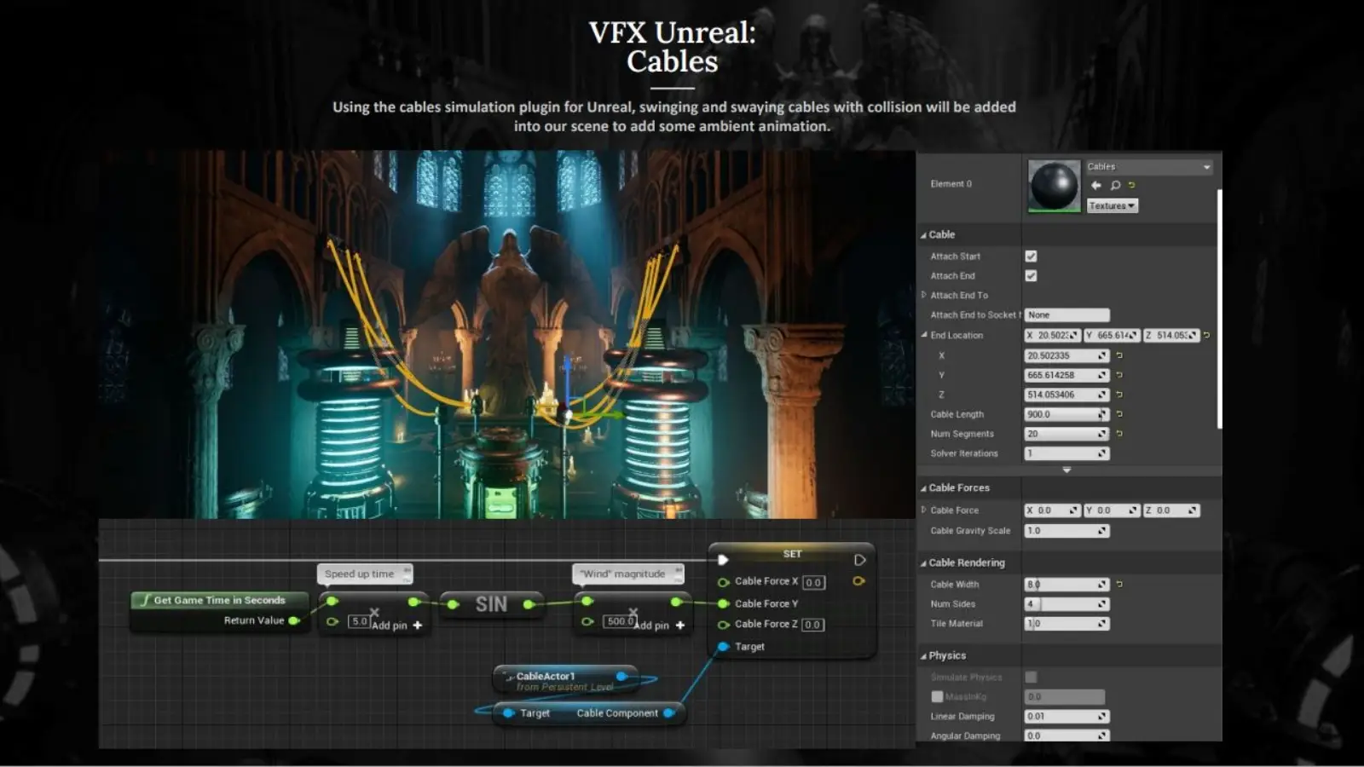Click Target input pin on Cable Component node
This screenshot has width=1364, height=767.
pyautogui.click(x=508, y=713)
